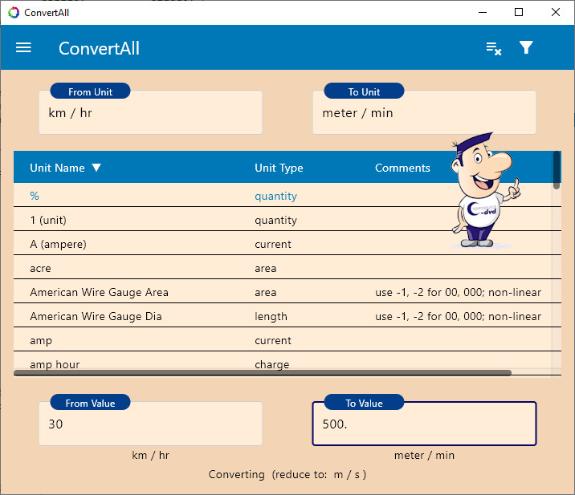Choose A (ampere) from unit list
575x495 pixels.
point(161,244)
